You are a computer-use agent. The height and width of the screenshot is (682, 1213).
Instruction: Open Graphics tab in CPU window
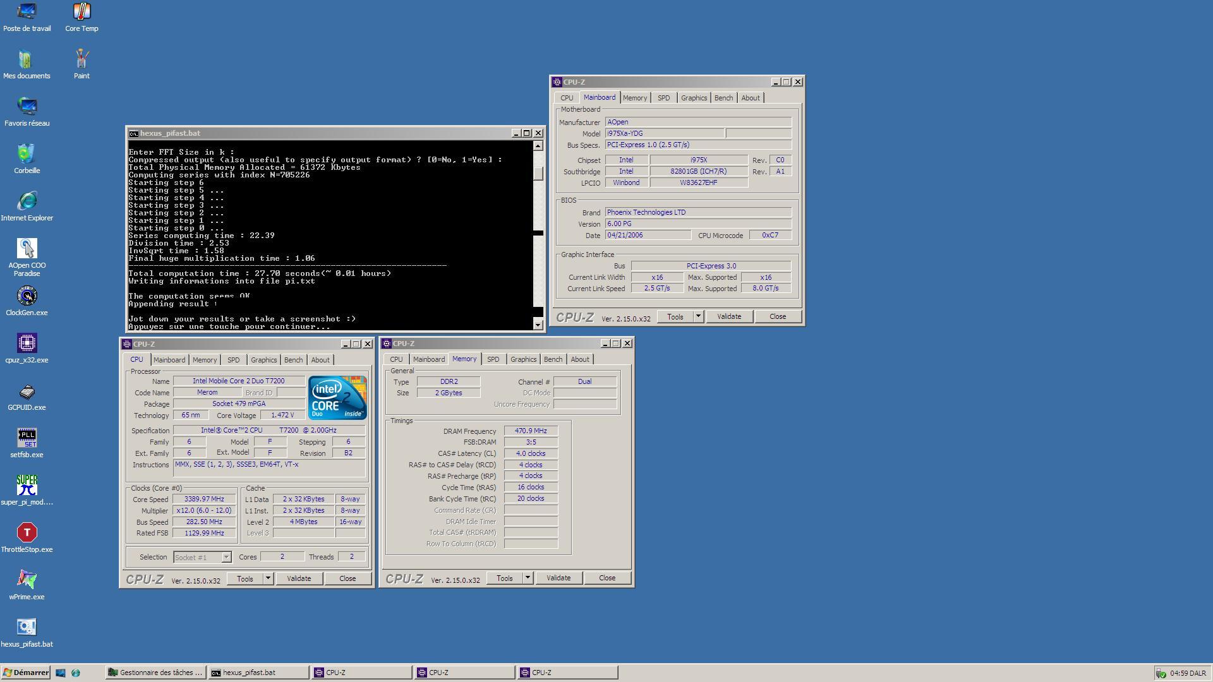tap(263, 360)
